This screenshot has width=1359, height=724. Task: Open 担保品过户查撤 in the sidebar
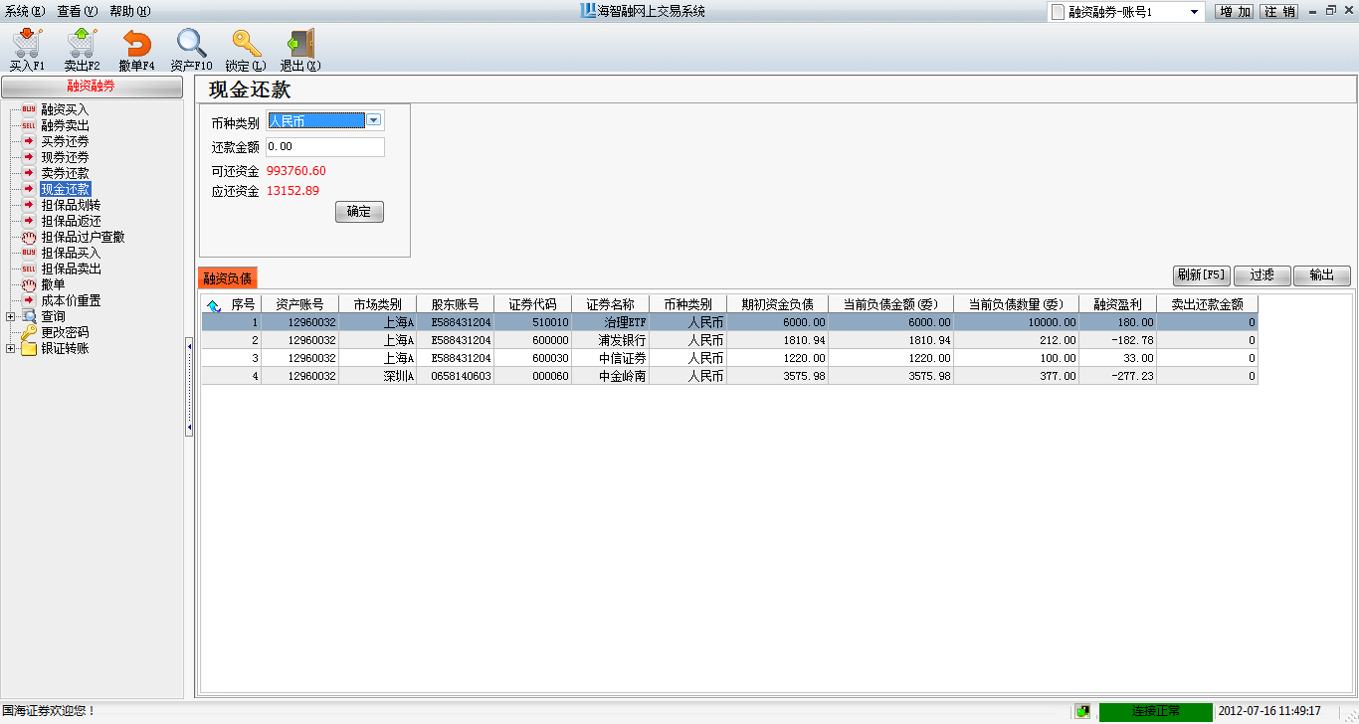pos(83,237)
